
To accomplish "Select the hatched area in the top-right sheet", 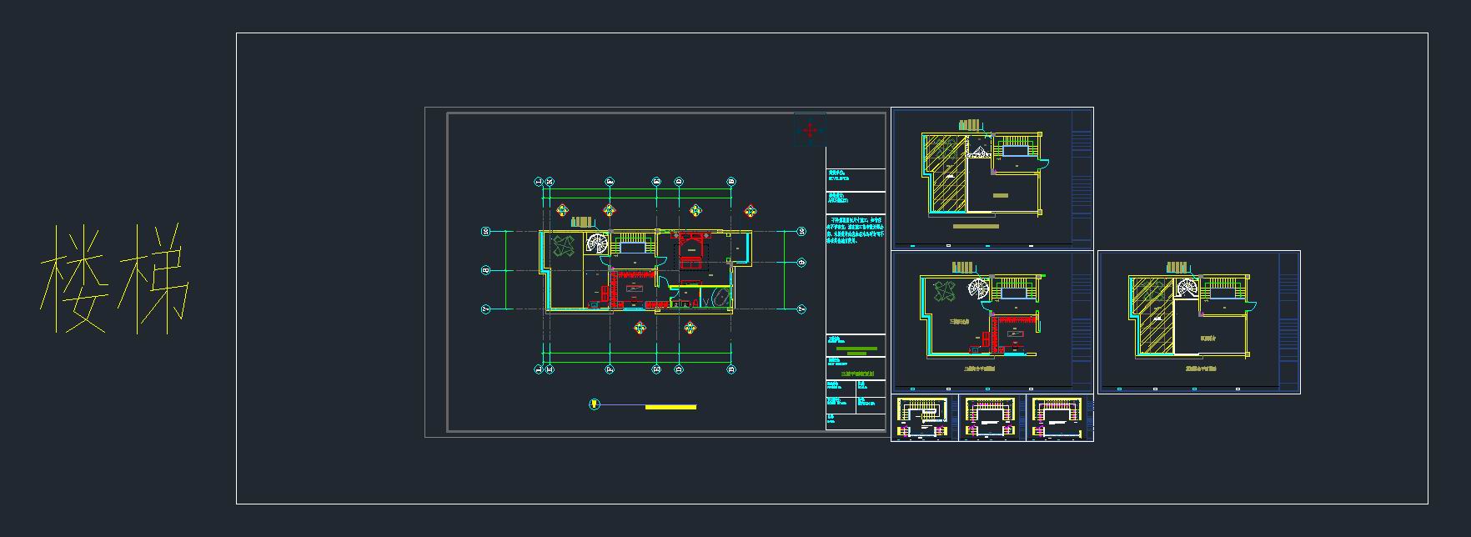I will point(945,172).
